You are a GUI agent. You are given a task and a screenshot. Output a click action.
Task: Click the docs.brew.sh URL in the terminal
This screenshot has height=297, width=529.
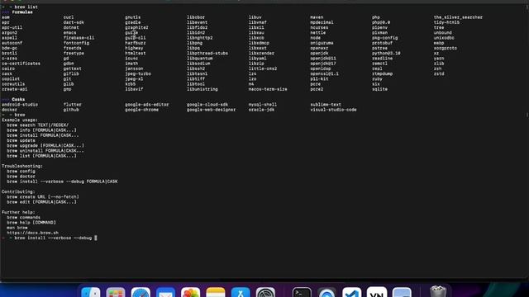click(32, 233)
